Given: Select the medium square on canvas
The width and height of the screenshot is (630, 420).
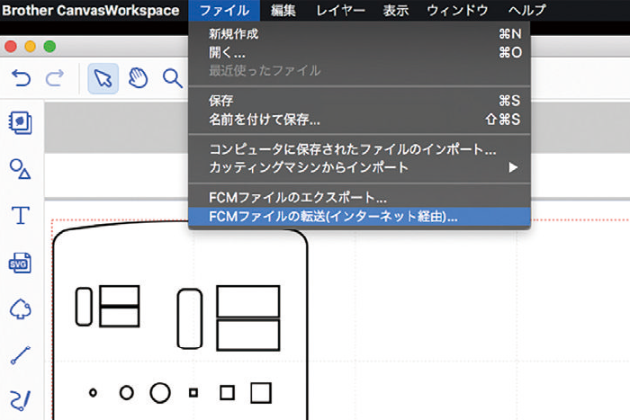Looking at the screenshot, I should (x=227, y=392).
